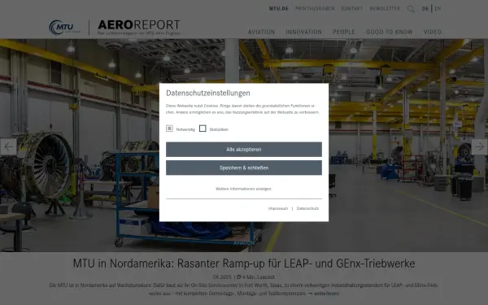Open the Video menu
Screen dimensions: 488x305
pyautogui.click(x=433, y=32)
